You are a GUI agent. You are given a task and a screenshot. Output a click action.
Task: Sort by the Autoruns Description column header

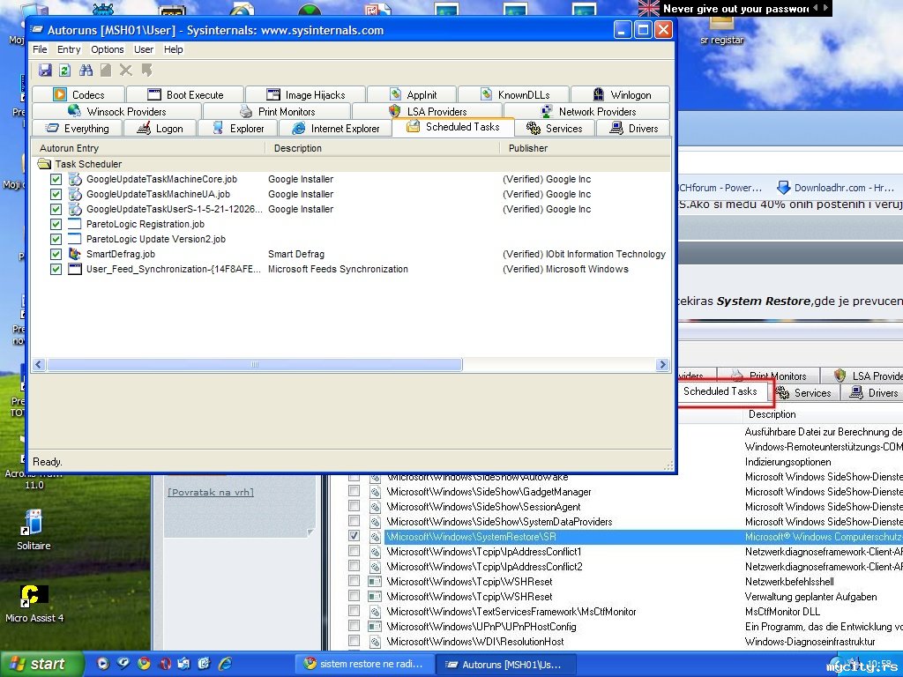pos(383,148)
